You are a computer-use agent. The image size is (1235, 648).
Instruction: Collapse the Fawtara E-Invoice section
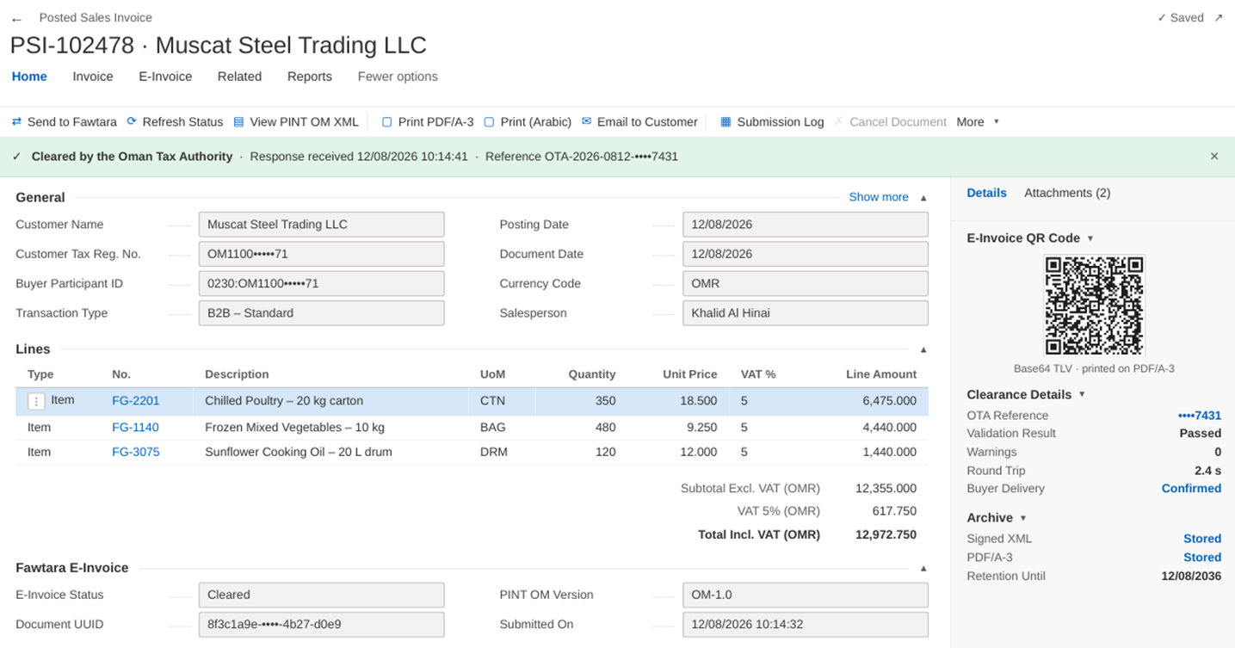click(923, 568)
